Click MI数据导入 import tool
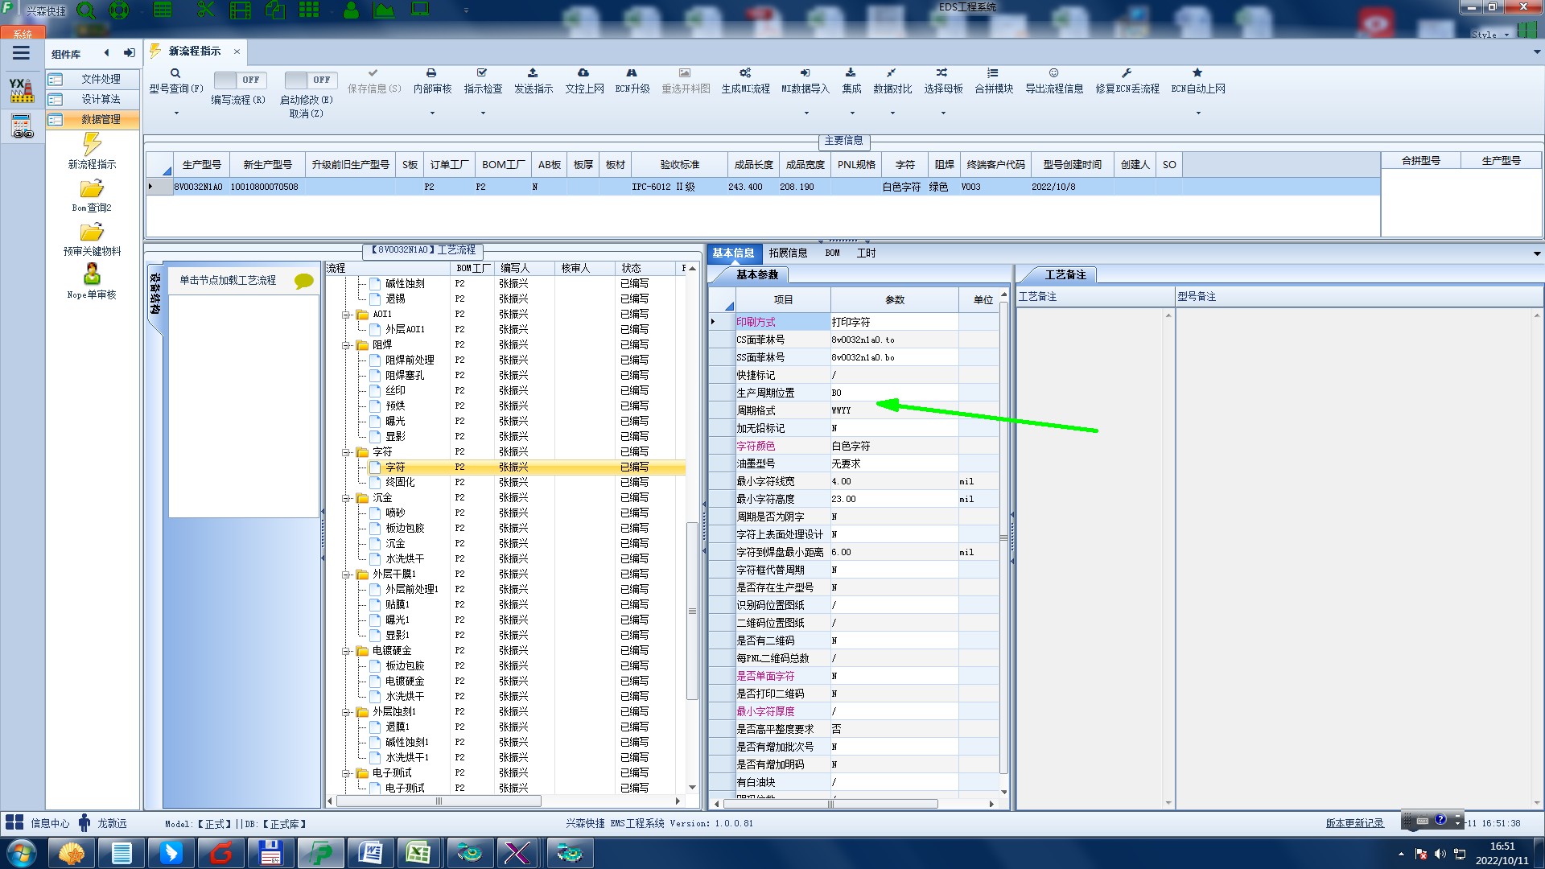1545x869 pixels. tap(805, 81)
